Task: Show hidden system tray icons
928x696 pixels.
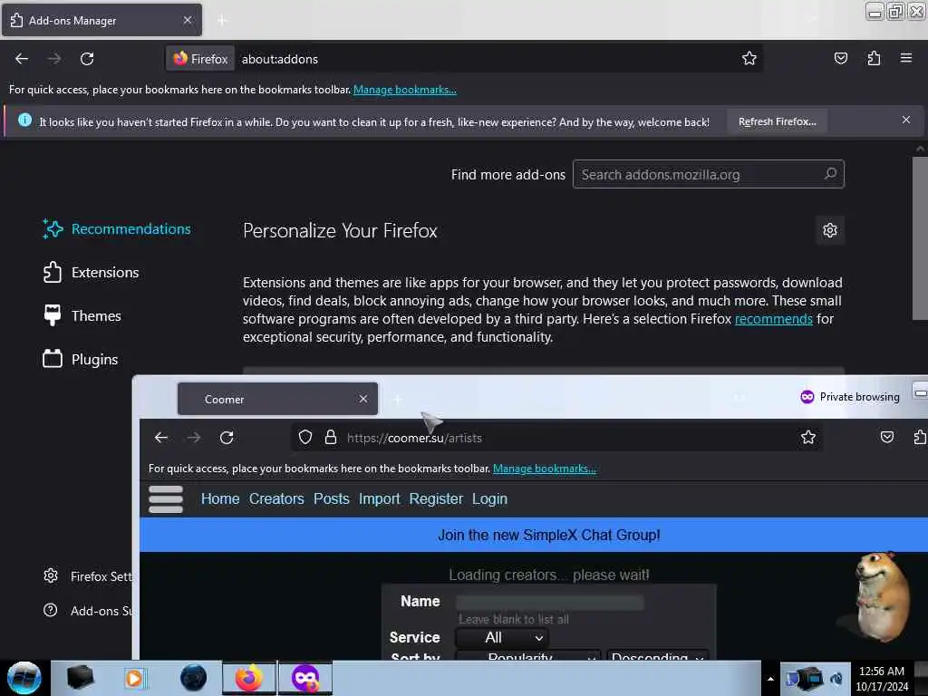Action: pos(770,679)
